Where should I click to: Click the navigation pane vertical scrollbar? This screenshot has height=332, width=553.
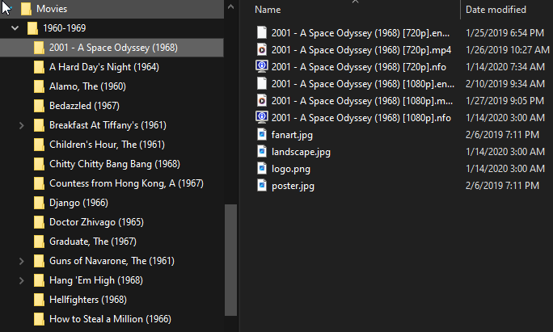[x=231, y=258]
